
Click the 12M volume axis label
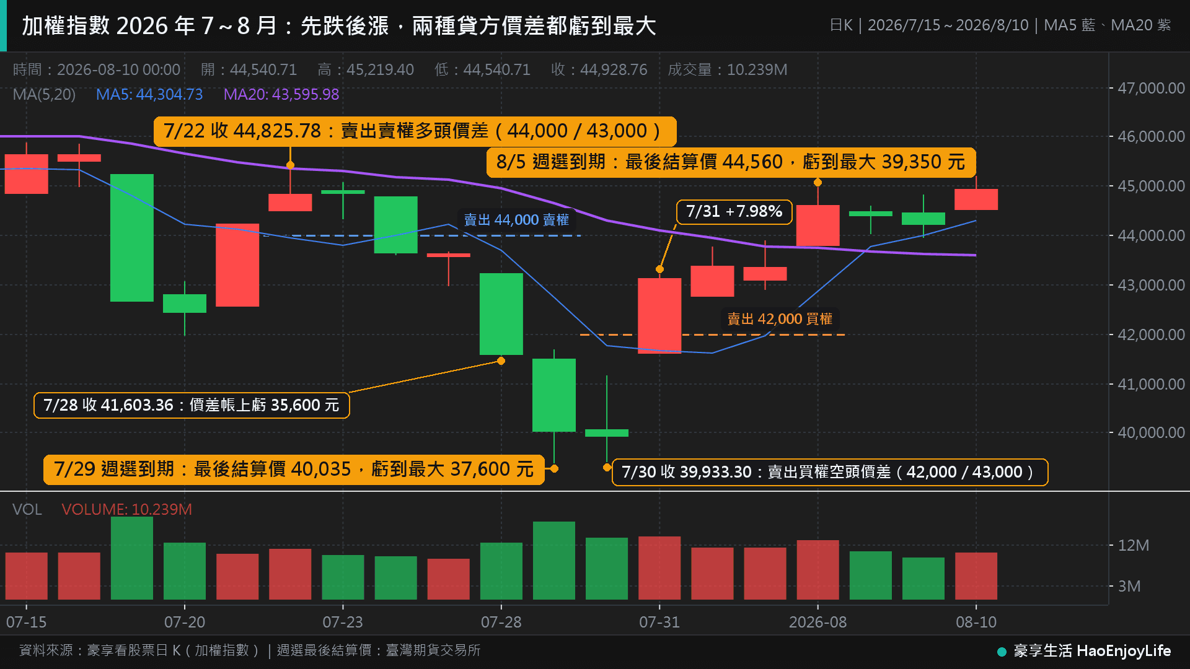(x=1133, y=545)
